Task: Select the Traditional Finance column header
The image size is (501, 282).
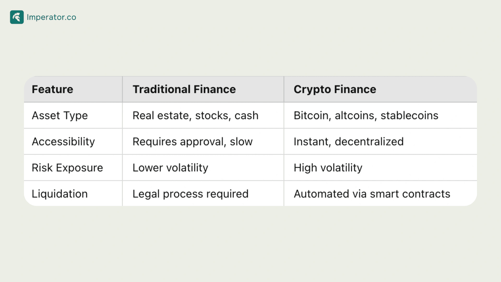Action: tap(184, 89)
